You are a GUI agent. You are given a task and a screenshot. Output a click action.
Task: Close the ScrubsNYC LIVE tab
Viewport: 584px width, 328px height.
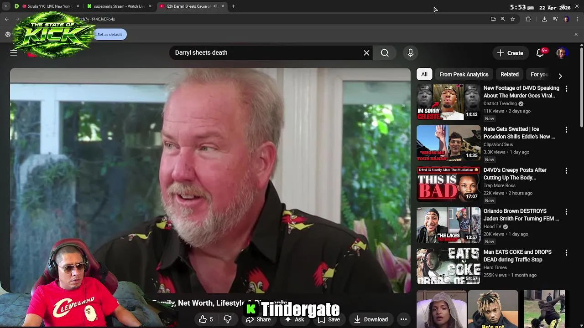[78, 6]
